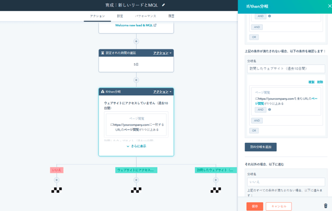
Task: Click the branch icon on If/then分岐 card
Action: point(102,92)
